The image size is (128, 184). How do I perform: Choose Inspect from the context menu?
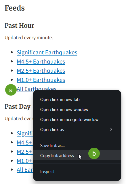77,172
